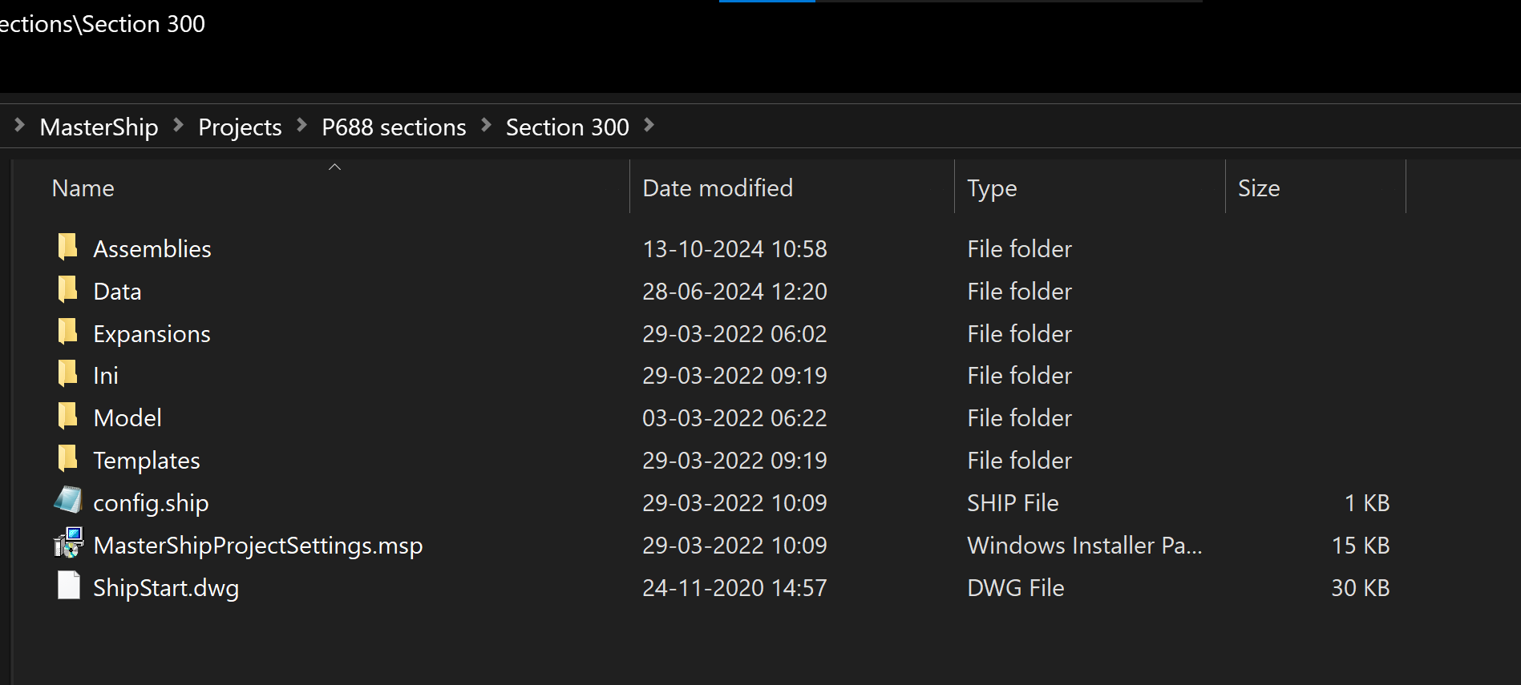1521x685 pixels.
Task: Open the chevron dropdown after MasterShip breadcrumb
Action: click(179, 126)
